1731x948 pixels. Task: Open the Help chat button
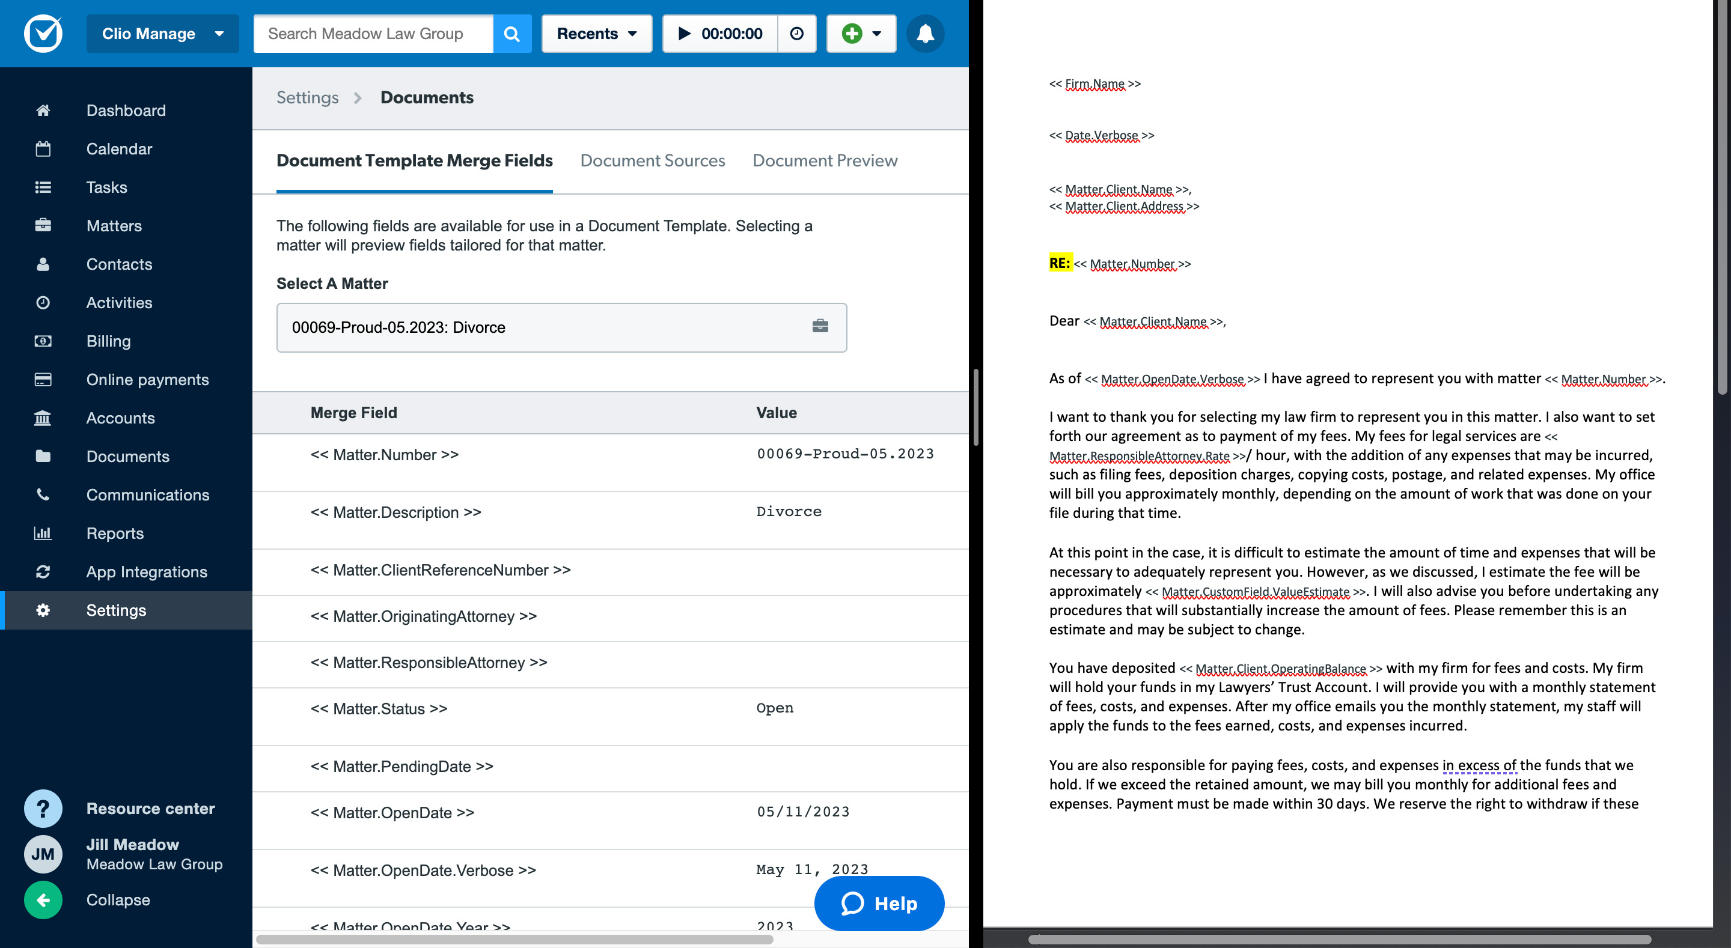point(879,903)
